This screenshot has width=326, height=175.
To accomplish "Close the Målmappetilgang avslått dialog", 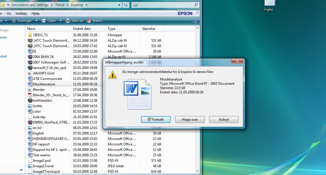I will click(x=237, y=61).
